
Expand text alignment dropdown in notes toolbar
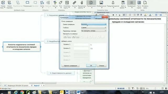[x=126, y=15]
